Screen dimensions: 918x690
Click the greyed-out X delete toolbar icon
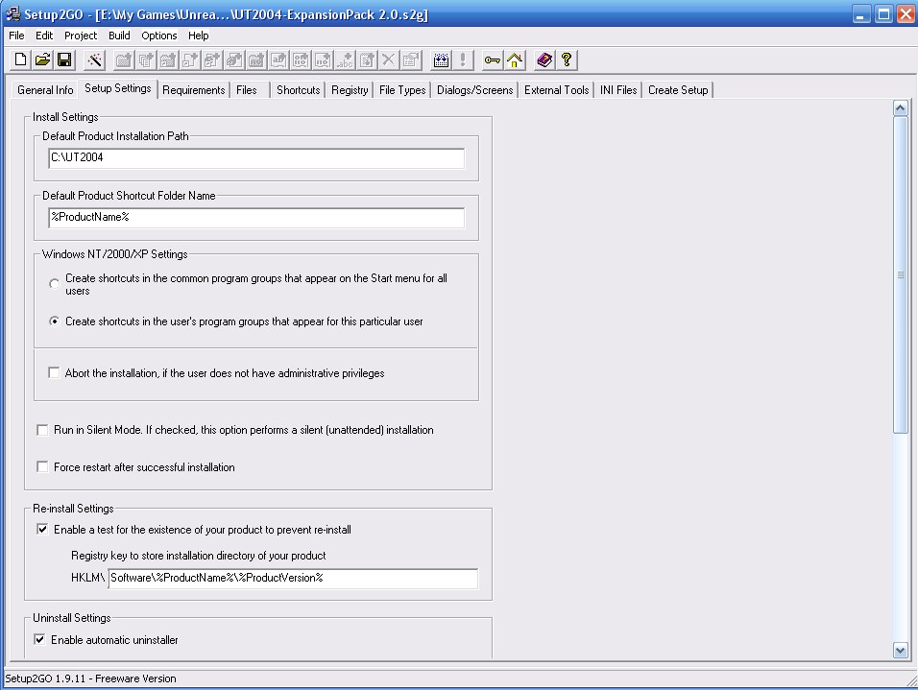click(388, 59)
